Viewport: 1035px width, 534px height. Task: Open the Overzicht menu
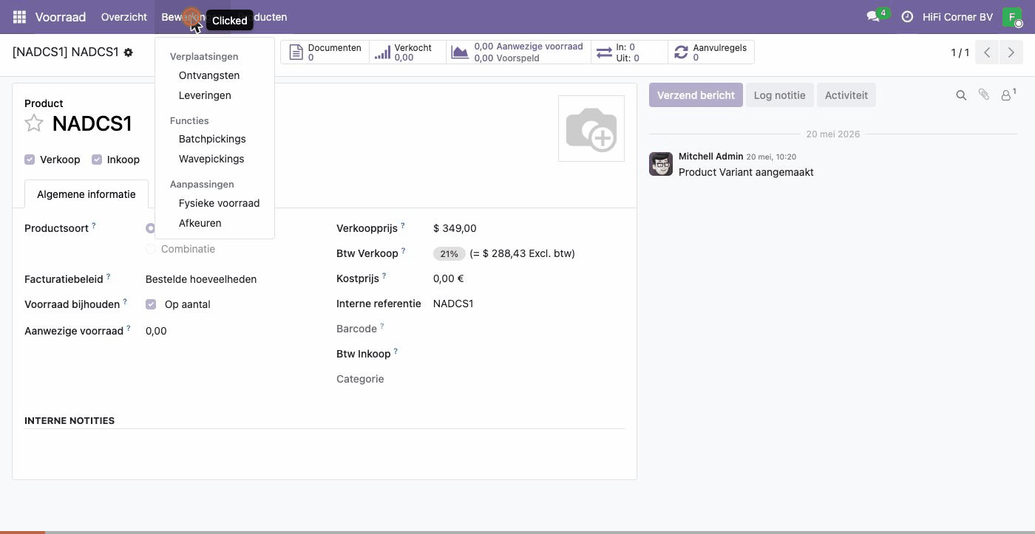(x=124, y=16)
